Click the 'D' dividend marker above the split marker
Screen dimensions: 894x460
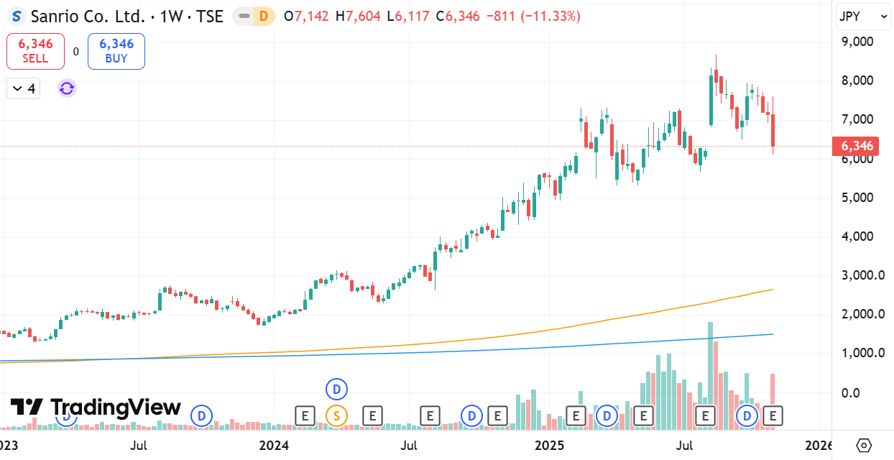[x=336, y=390]
